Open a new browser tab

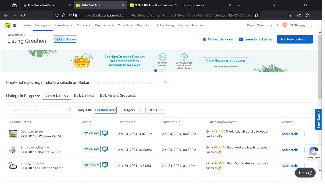239,5
